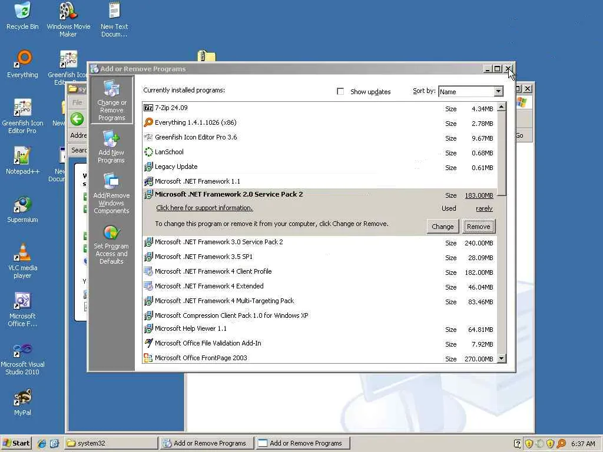603x452 pixels.
Task: Select Greenfish Icon Editor Pro 3.6 entry
Action: tap(319, 138)
